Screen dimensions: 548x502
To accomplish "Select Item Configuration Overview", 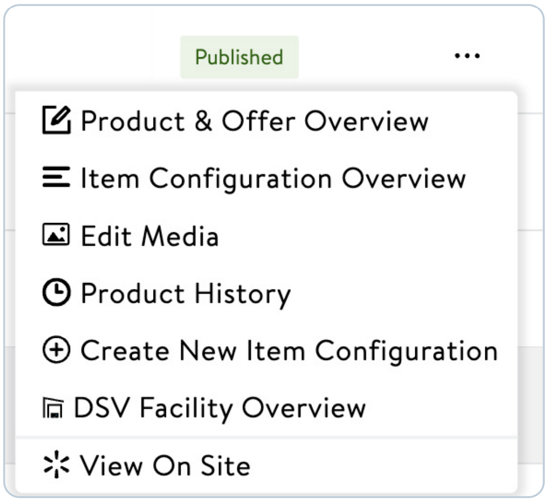I will (x=274, y=179).
